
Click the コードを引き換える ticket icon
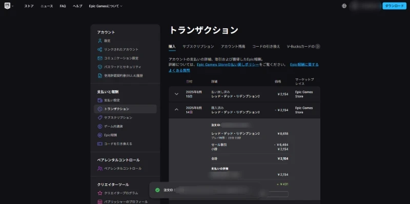click(x=99, y=144)
